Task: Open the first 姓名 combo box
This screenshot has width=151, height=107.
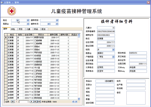Action: point(17,20)
